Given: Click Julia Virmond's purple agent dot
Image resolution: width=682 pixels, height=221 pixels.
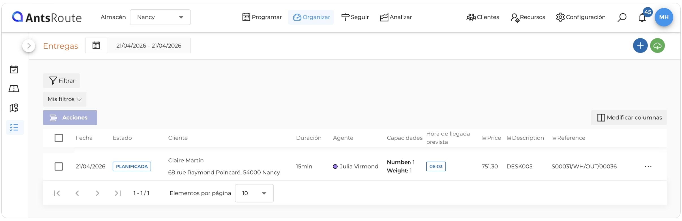Looking at the screenshot, I should pos(335,167).
